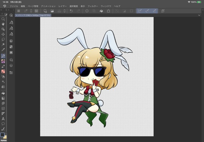Select the Gradient tool
The height and width of the screenshot is (142, 204).
click(3, 98)
